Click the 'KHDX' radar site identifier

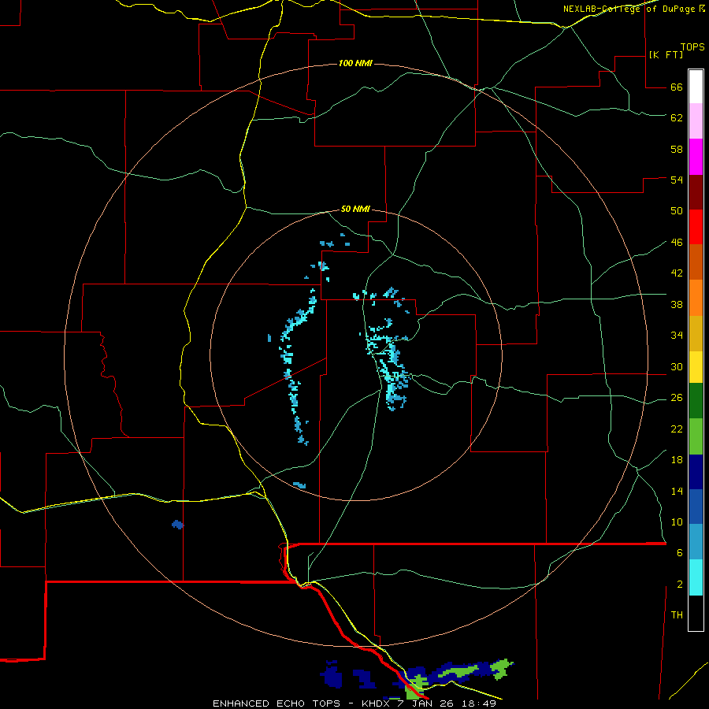pos(377,703)
